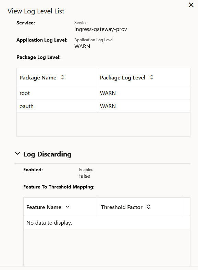Screen dimensions: 198x270
Task: Select the Enabled false value
Action: click(x=85, y=176)
